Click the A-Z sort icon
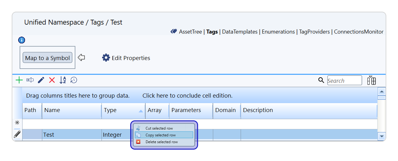 click(x=63, y=80)
